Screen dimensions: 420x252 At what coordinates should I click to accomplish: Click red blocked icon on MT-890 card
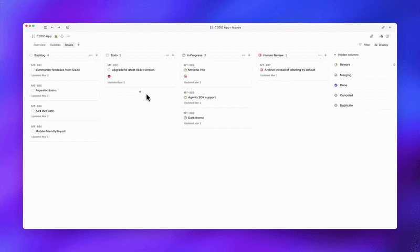coord(109,76)
